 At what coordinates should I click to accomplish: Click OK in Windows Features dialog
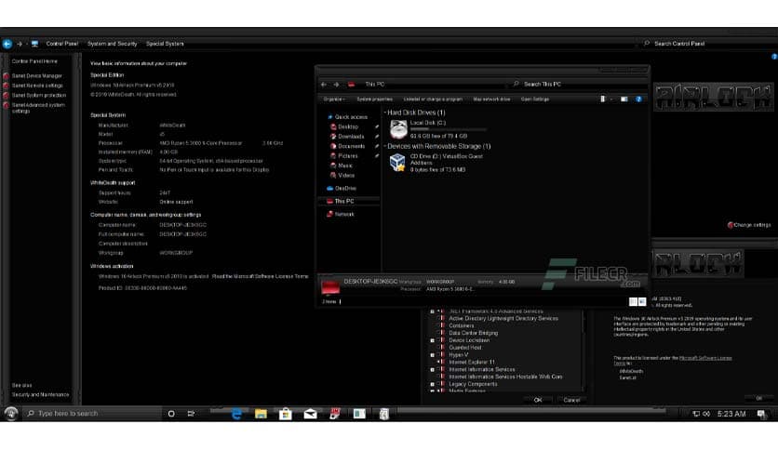(x=538, y=400)
